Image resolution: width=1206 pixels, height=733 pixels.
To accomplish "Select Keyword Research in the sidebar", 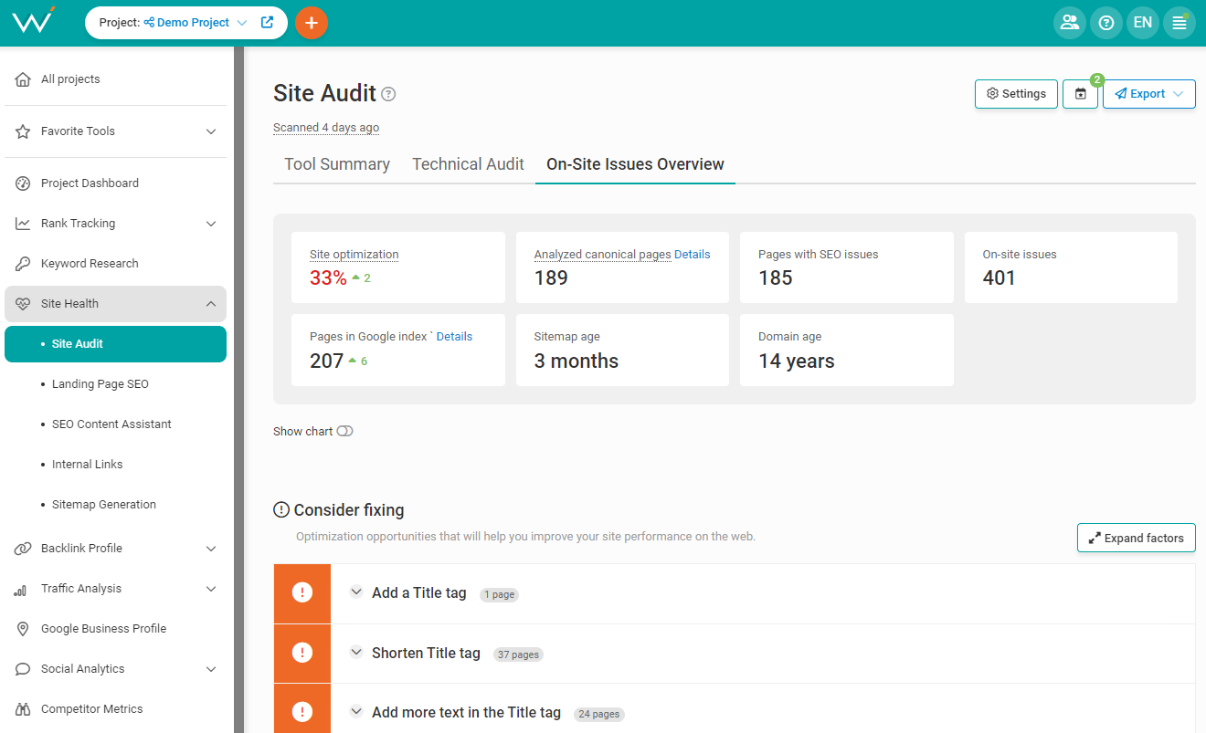I will coord(90,263).
